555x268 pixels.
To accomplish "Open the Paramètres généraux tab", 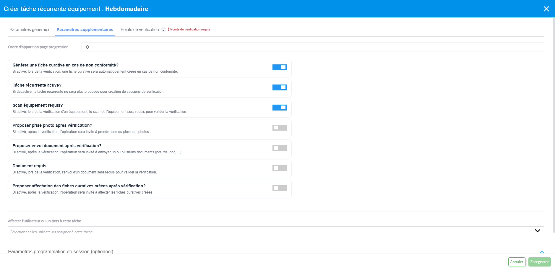I will coord(29,30).
